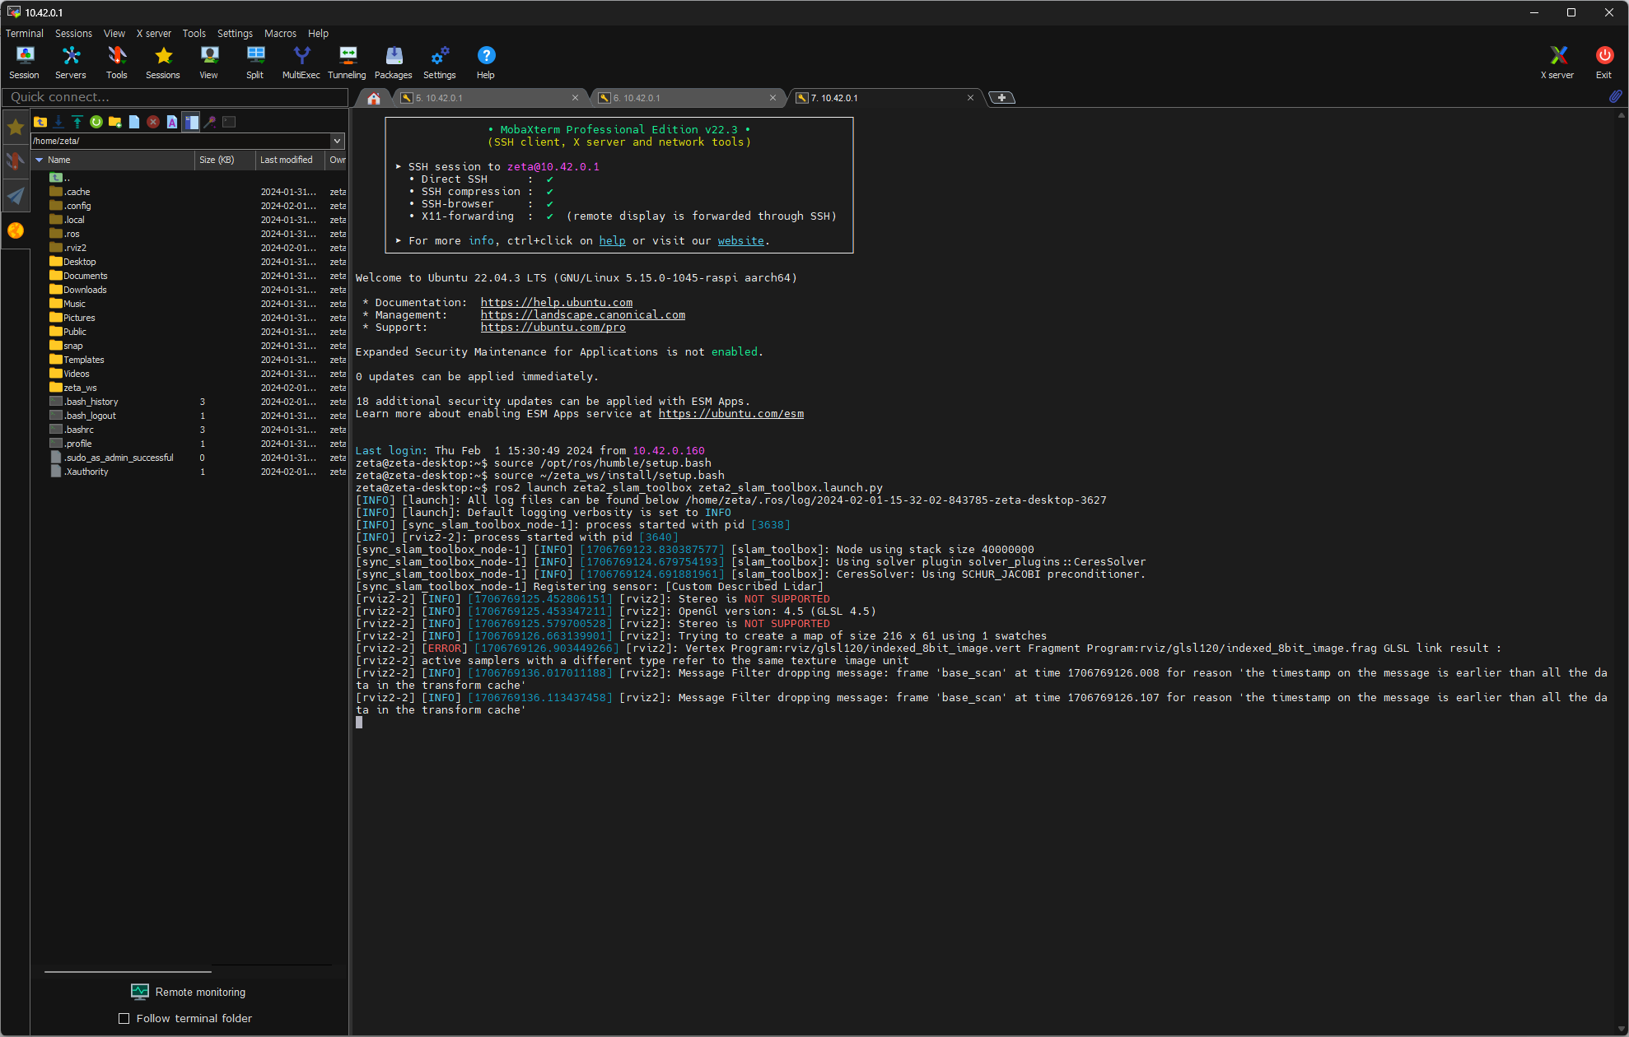Open the website link in banner
Screen dimensions: 1629x1037
[x=740, y=240]
